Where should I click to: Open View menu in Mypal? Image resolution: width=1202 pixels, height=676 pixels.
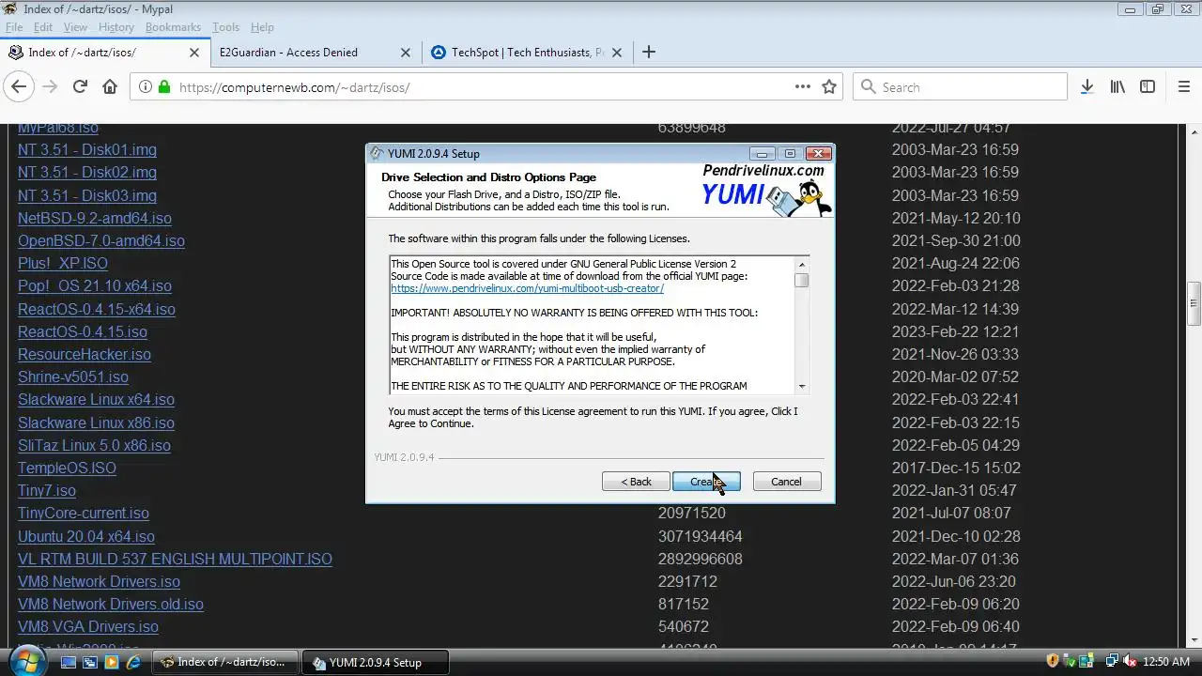(75, 27)
